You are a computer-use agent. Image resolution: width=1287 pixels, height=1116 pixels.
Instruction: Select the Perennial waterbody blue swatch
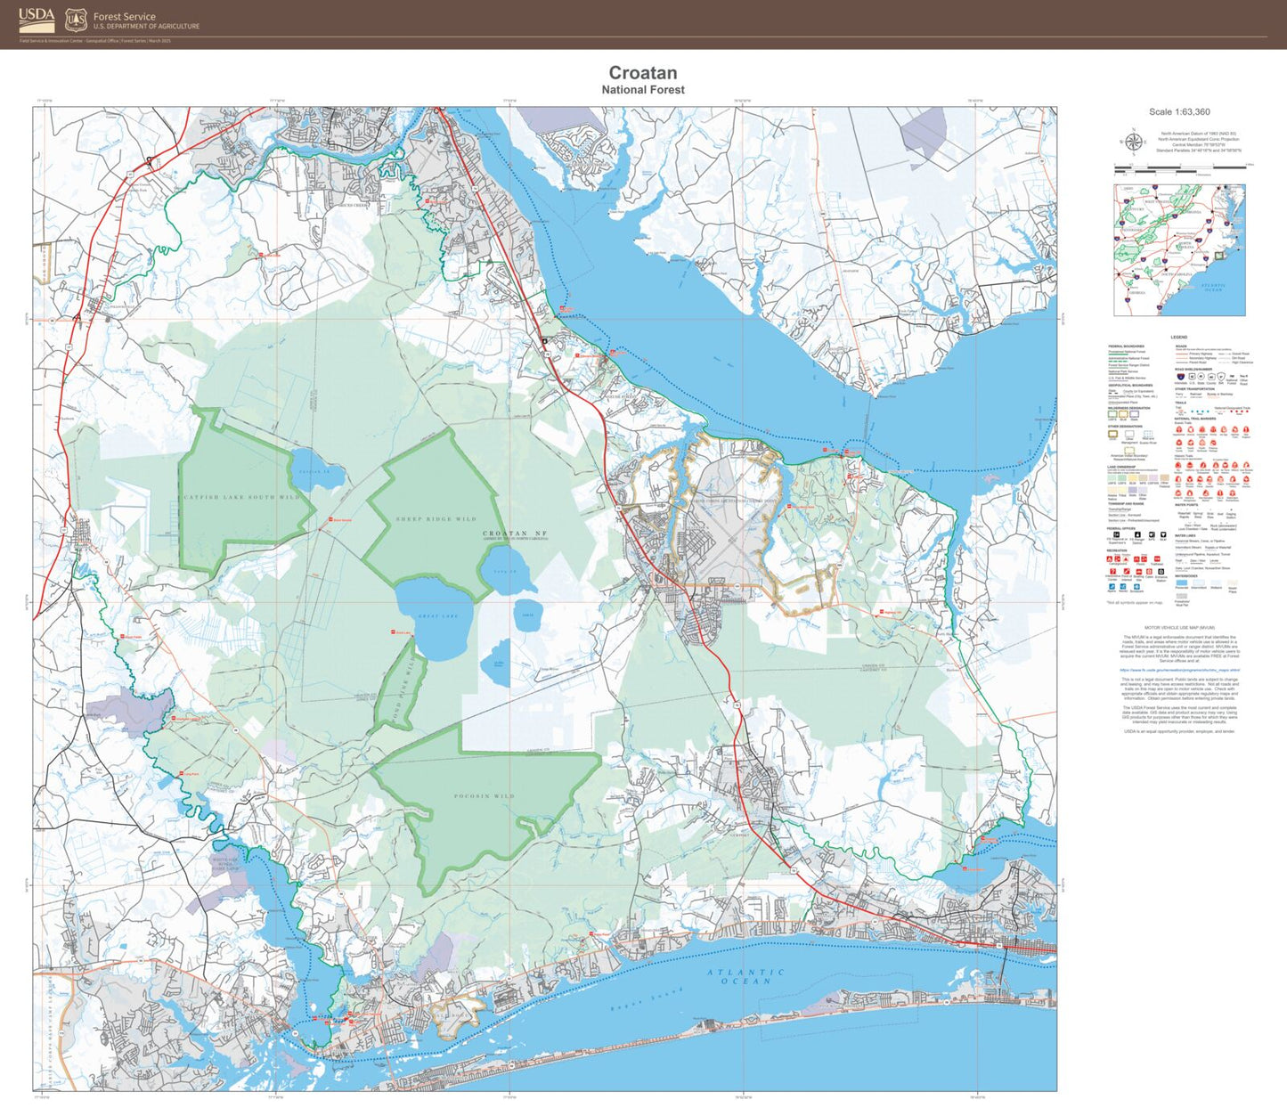pos(1182,583)
